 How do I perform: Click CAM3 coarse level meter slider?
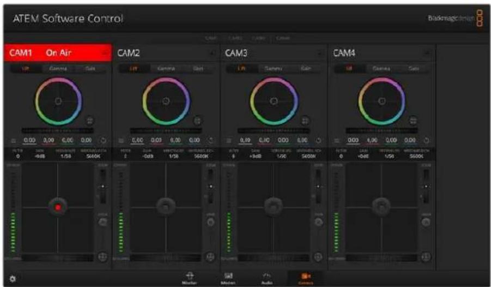click(229, 212)
